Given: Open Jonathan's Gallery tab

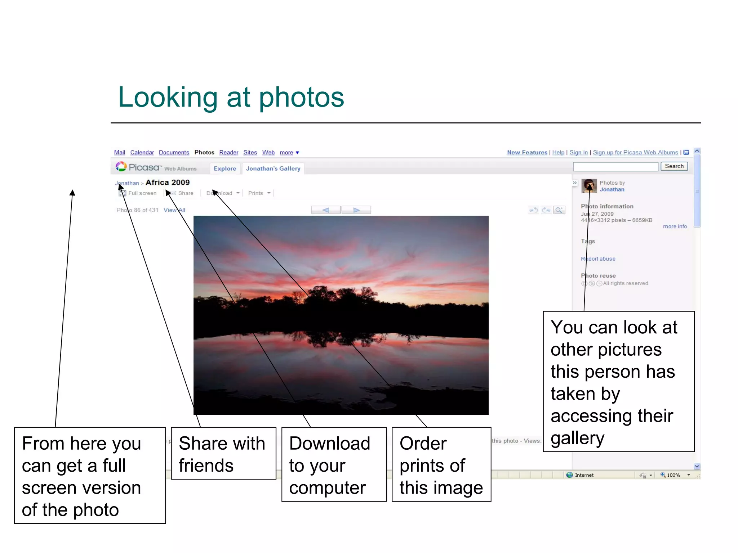Looking at the screenshot, I should tap(273, 168).
